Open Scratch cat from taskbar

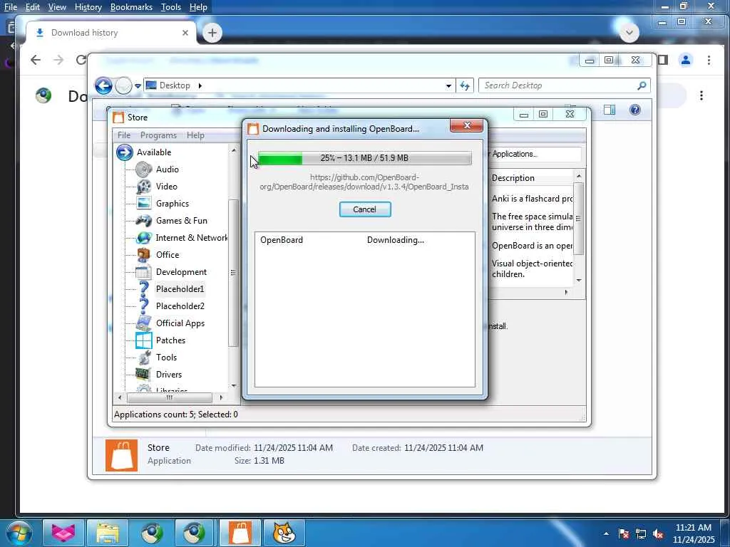[x=284, y=533]
